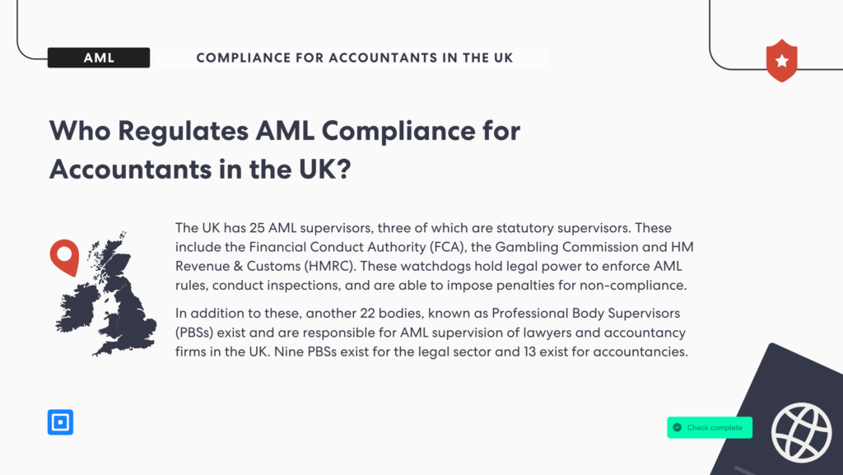Click the blue square logo icon
Image resolution: width=843 pixels, height=475 pixels.
click(x=60, y=421)
